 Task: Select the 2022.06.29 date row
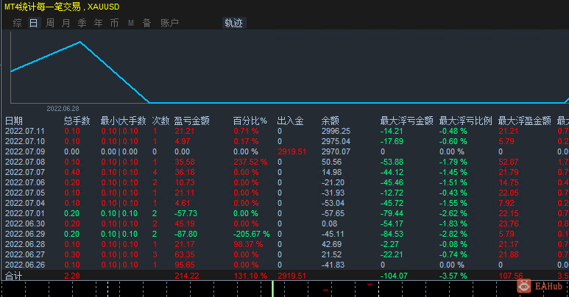[x=25, y=234]
